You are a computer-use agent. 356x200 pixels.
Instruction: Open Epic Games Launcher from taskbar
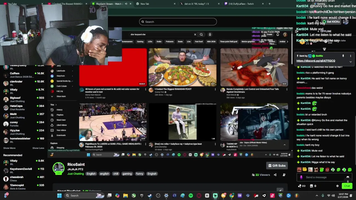(142, 196)
